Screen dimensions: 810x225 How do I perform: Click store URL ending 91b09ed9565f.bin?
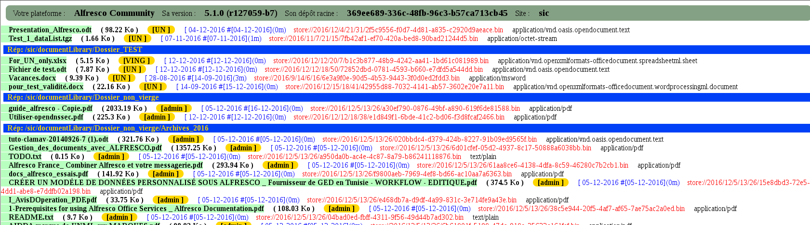(430, 139)
